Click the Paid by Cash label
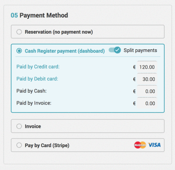175x170 pixels. 31,91
